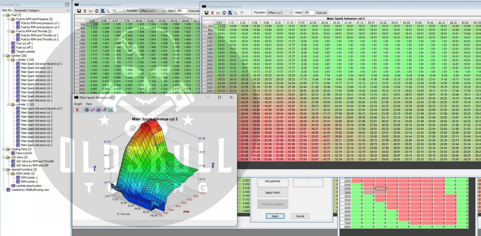Click Value field in Main Spark Advance toolbar
Screen dimensions: 481x236
click(x=309, y=13)
